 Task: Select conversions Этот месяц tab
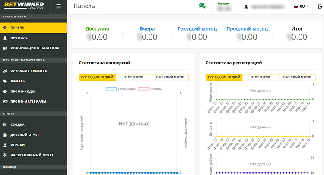point(133,77)
